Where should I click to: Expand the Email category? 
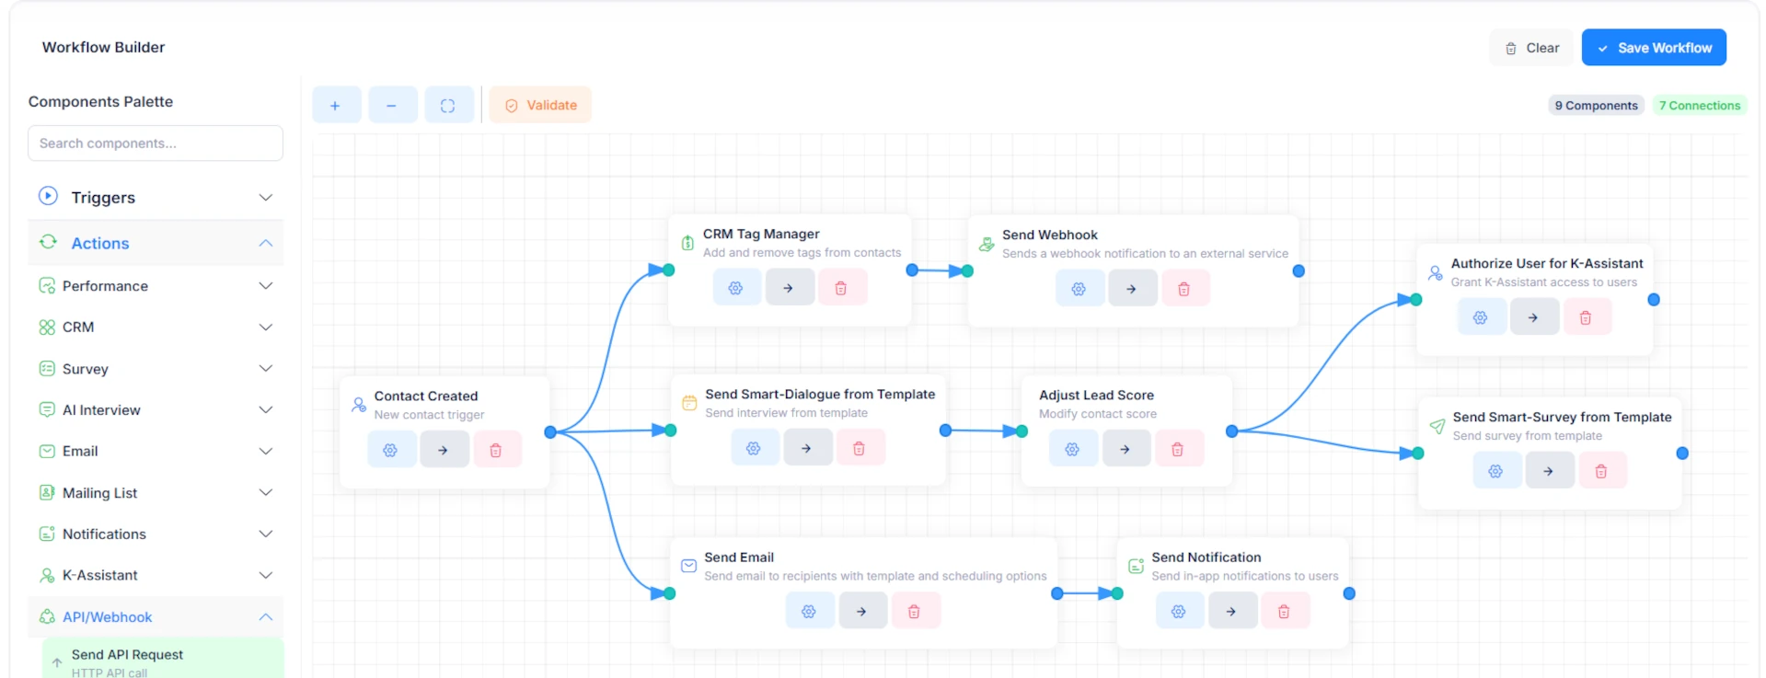tap(156, 452)
